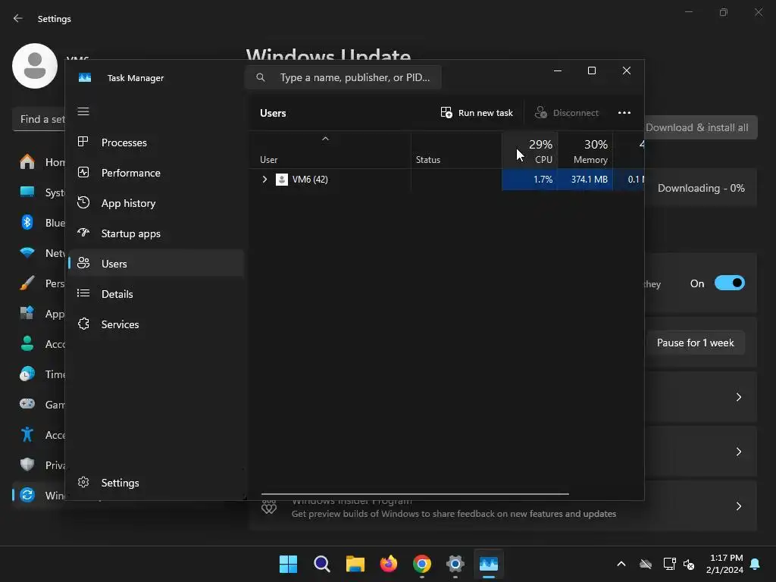
Task: Open the Home icon in Settings sidebar
Action: 27,162
